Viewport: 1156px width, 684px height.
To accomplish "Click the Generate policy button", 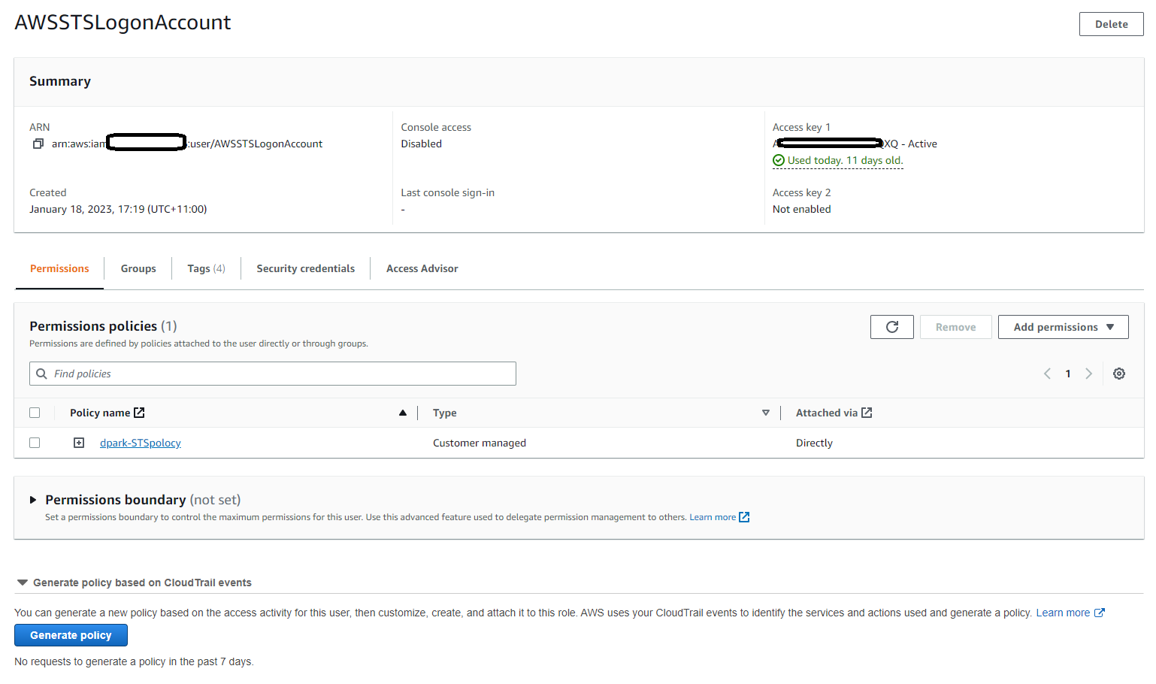I will click(x=71, y=635).
